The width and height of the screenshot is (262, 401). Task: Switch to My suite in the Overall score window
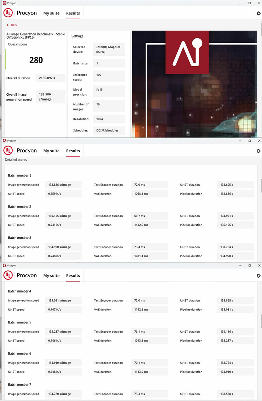click(51, 13)
